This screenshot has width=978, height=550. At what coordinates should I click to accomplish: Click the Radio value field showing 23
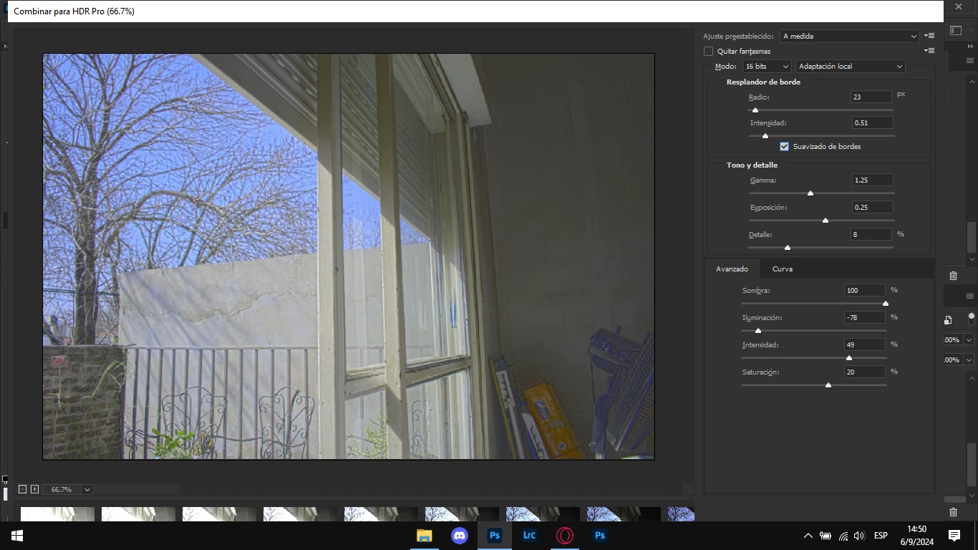871,96
